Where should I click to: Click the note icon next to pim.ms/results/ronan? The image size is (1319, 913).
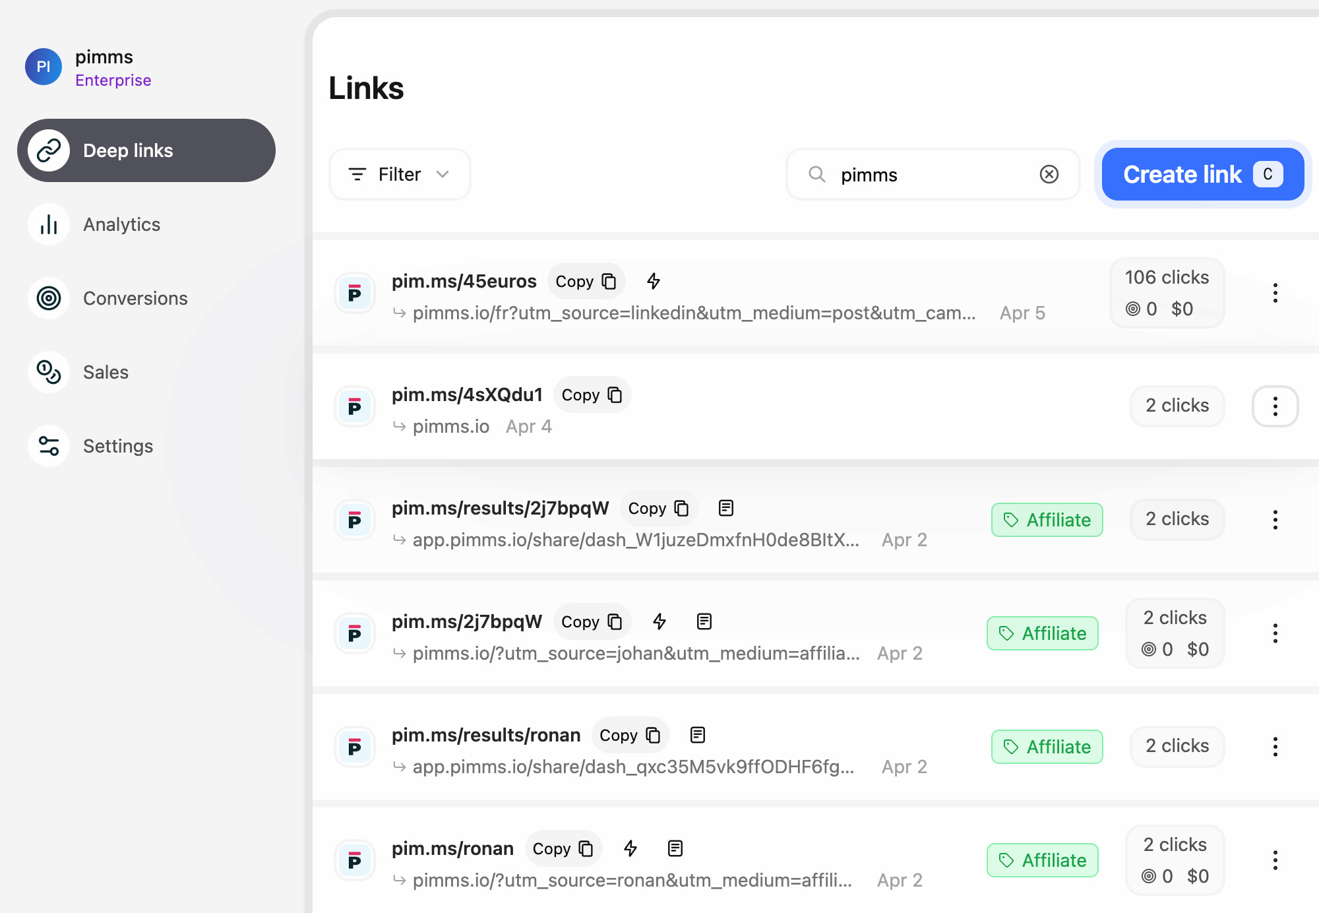point(697,735)
